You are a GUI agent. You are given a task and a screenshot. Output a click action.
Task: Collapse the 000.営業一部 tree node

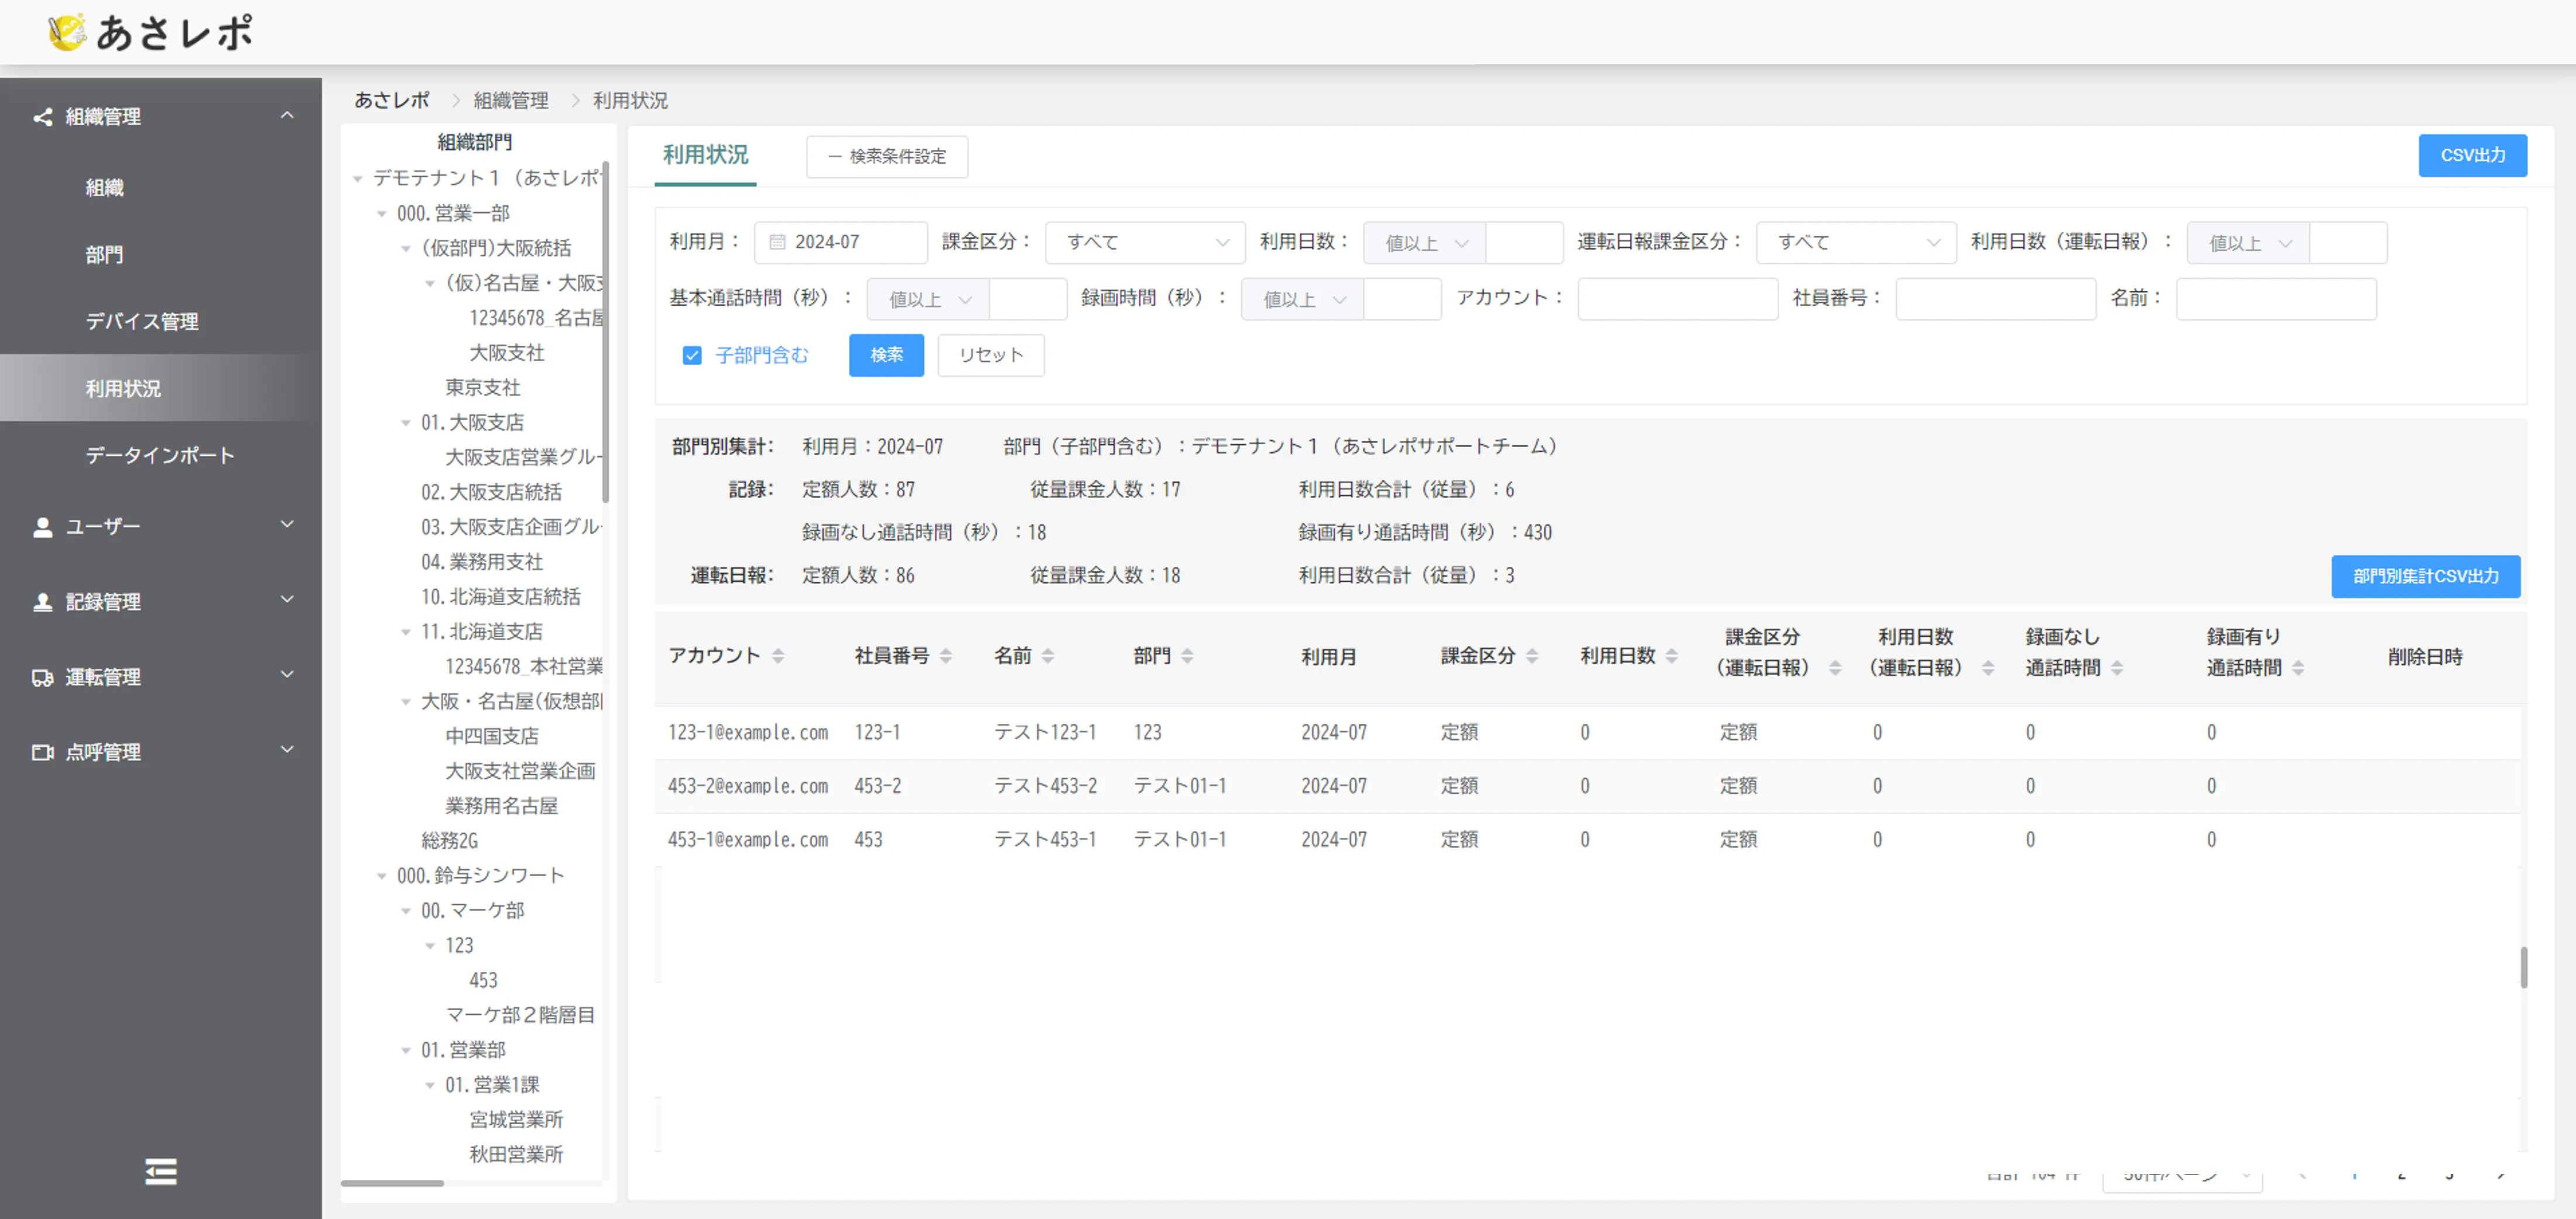[381, 214]
